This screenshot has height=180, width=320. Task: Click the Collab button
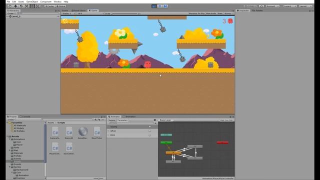(x=250, y=6)
